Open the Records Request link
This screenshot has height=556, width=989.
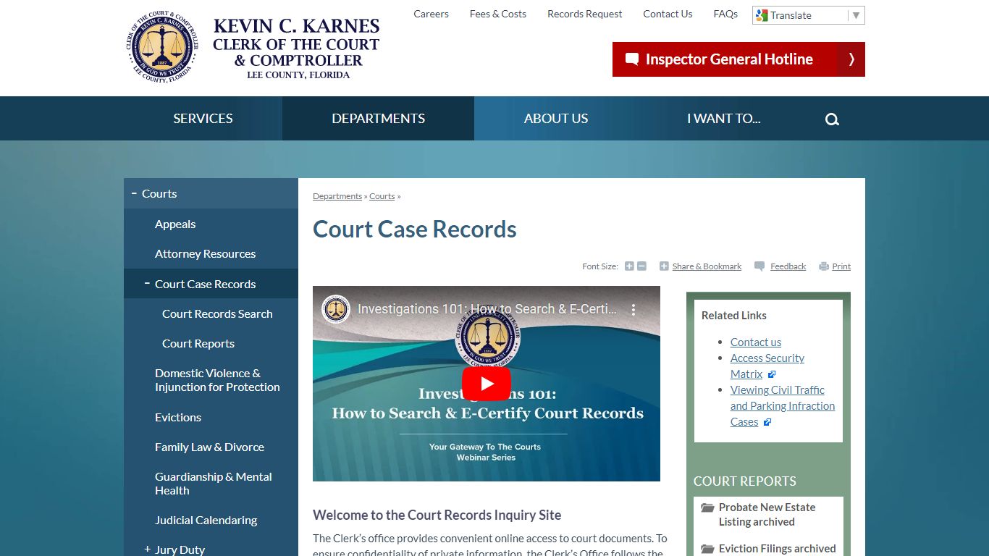pos(585,14)
